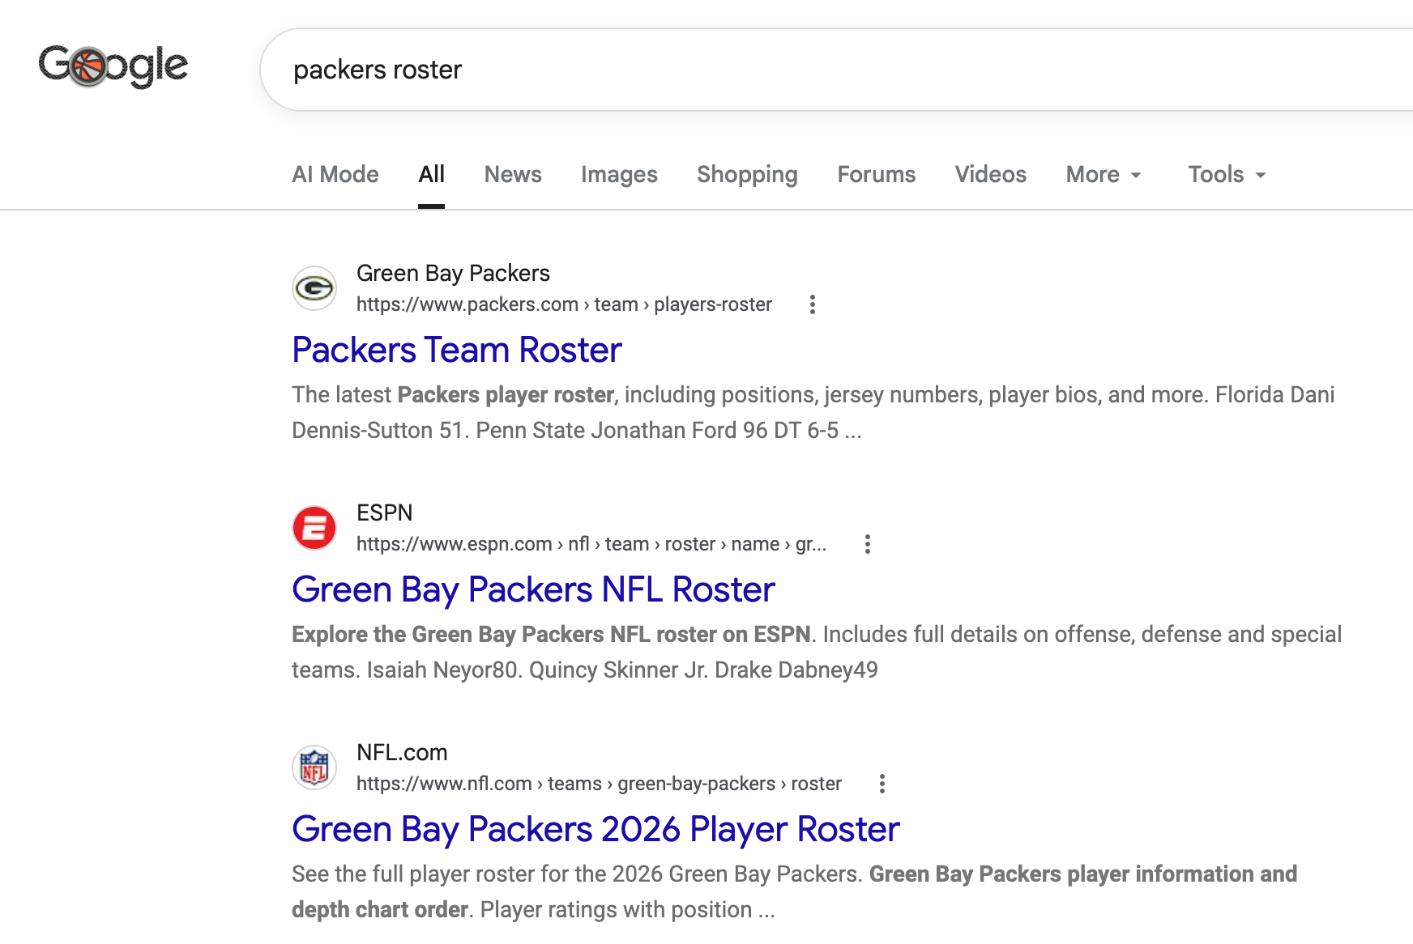
Task: Click the Green Bay Packers site name
Action: click(453, 273)
